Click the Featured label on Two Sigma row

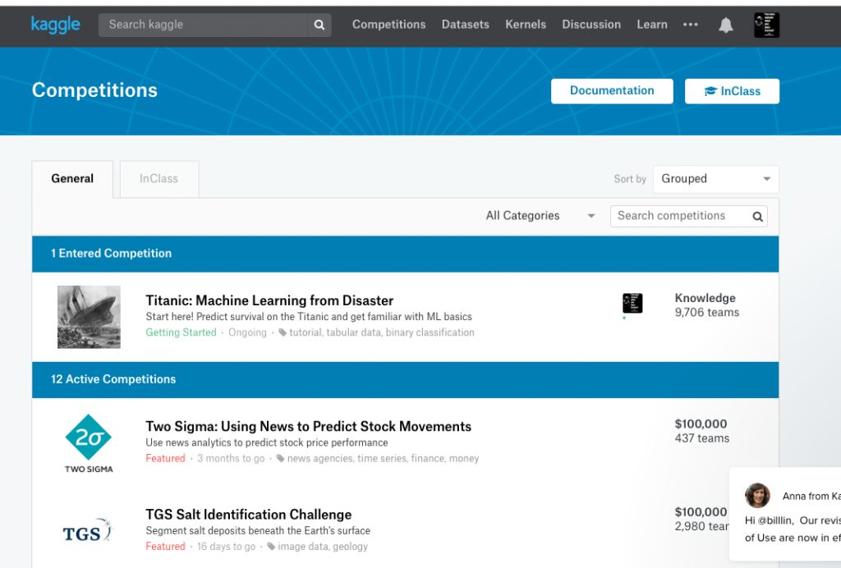(x=165, y=459)
